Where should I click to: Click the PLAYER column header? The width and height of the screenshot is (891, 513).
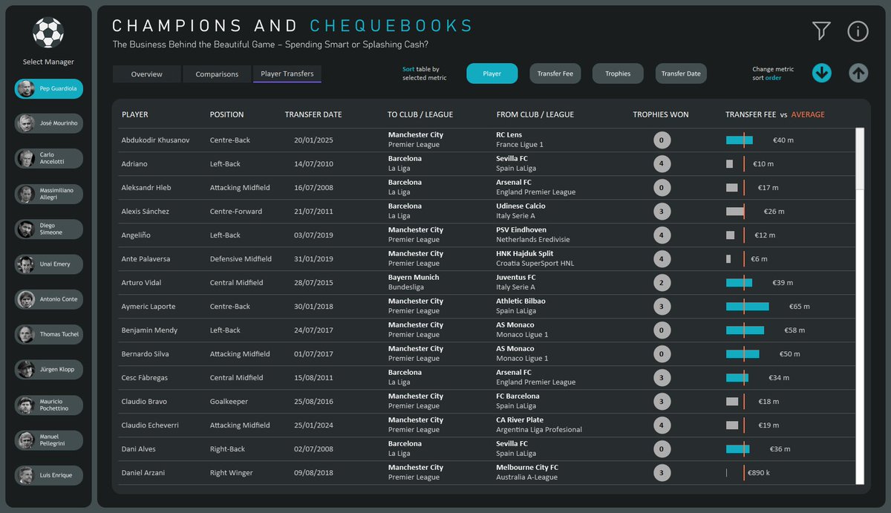135,115
